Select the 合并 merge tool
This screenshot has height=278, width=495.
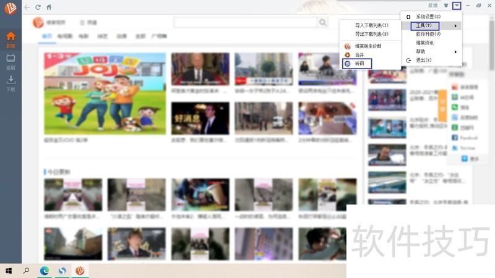coord(359,55)
